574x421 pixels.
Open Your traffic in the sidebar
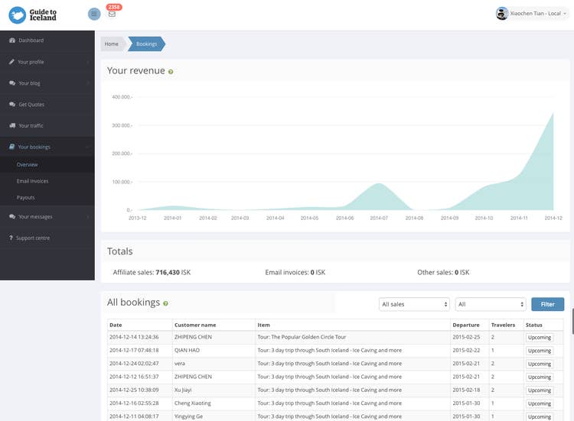pyautogui.click(x=31, y=126)
